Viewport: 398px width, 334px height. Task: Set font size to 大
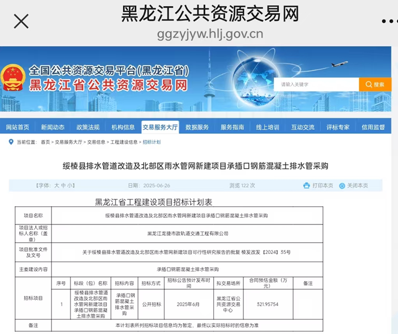pos(56,186)
